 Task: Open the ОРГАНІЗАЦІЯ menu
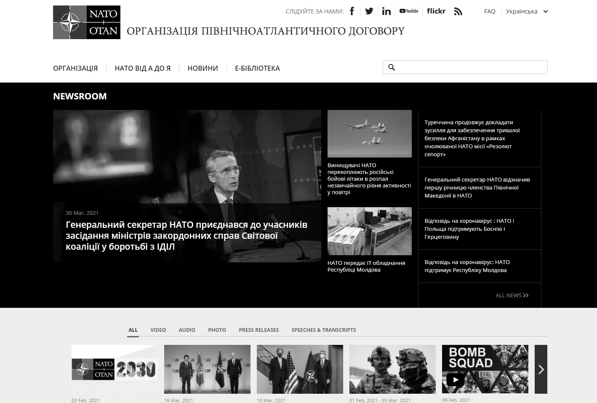click(75, 68)
